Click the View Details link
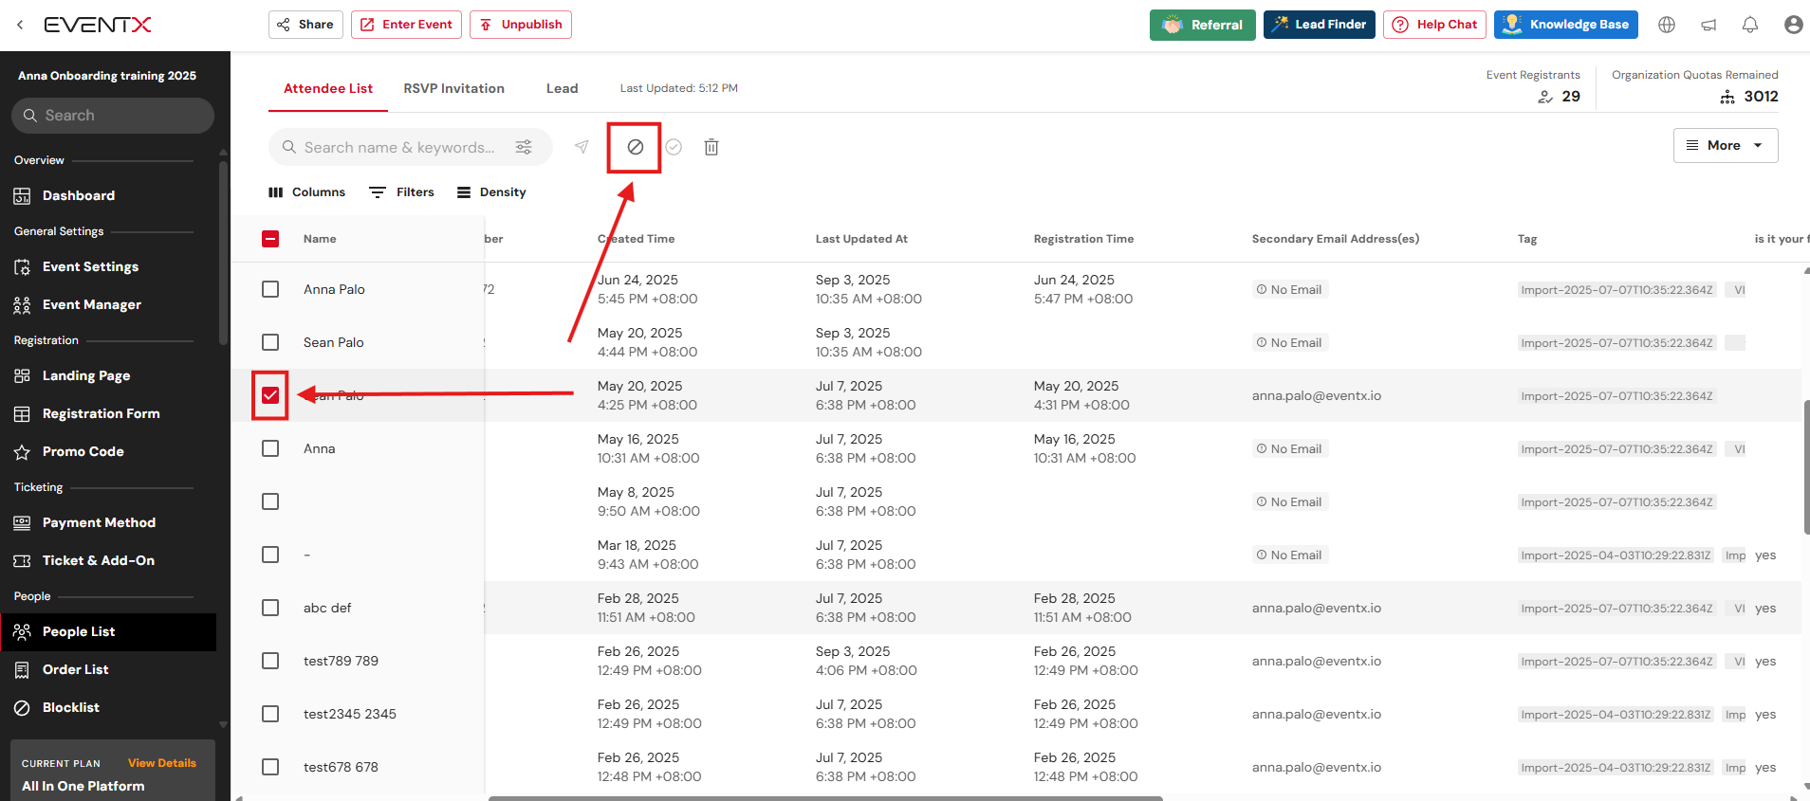This screenshot has height=801, width=1810. point(162,763)
